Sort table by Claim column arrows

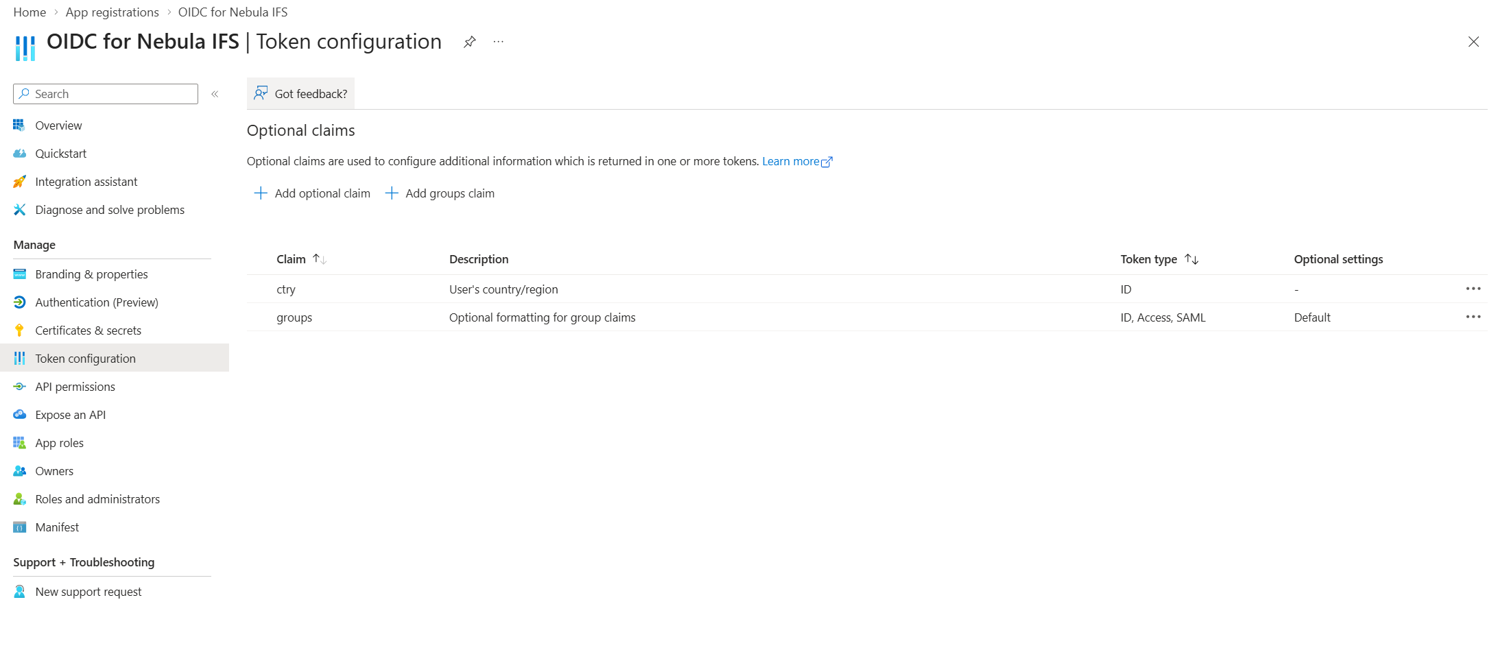pos(320,259)
